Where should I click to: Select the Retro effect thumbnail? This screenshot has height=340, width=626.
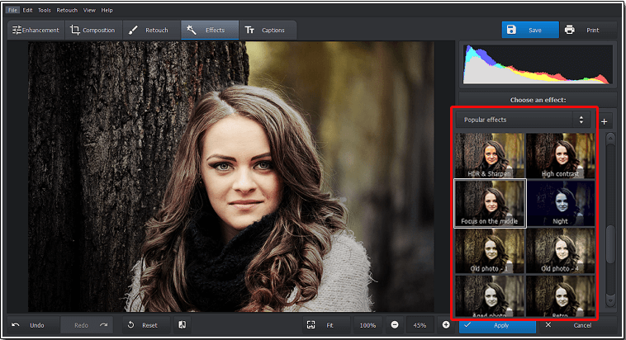(x=560, y=296)
